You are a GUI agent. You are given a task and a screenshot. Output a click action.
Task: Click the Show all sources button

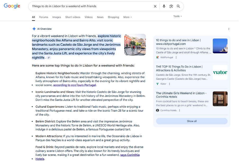point(192,121)
